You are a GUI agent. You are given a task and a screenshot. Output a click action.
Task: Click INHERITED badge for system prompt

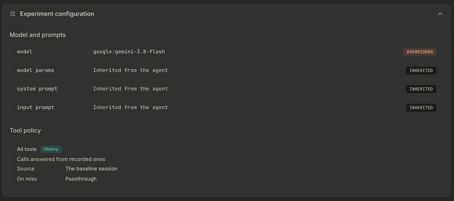click(421, 89)
